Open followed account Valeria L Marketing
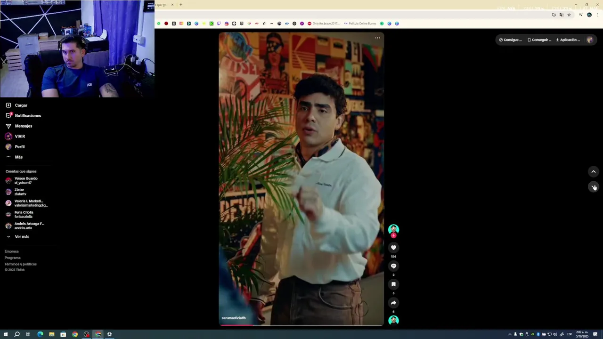This screenshot has height=339, width=603. pyautogui.click(x=27, y=203)
